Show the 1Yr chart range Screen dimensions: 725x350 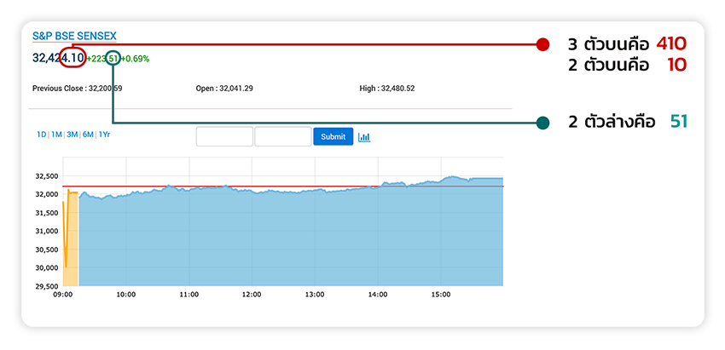click(104, 135)
